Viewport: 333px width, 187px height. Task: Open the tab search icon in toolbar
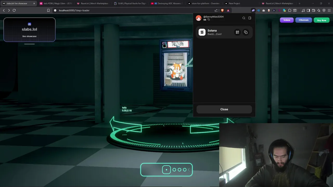pyautogui.click(x=295, y=10)
